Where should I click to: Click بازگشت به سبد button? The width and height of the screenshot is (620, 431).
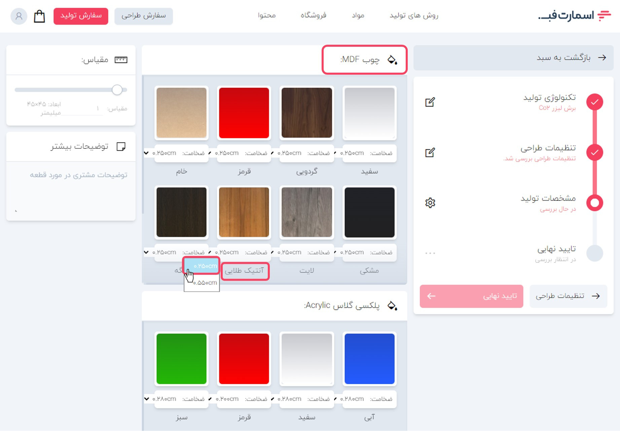(513, 58)
